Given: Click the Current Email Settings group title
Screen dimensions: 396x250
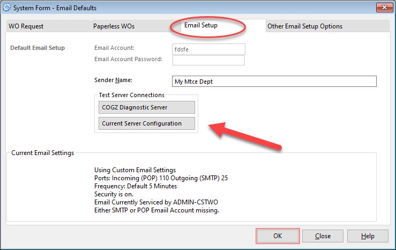Looking at the screenshot, I should tap(43, 153).
